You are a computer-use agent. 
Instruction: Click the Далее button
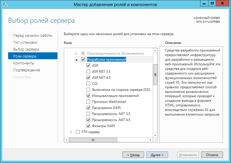point(157,155)
